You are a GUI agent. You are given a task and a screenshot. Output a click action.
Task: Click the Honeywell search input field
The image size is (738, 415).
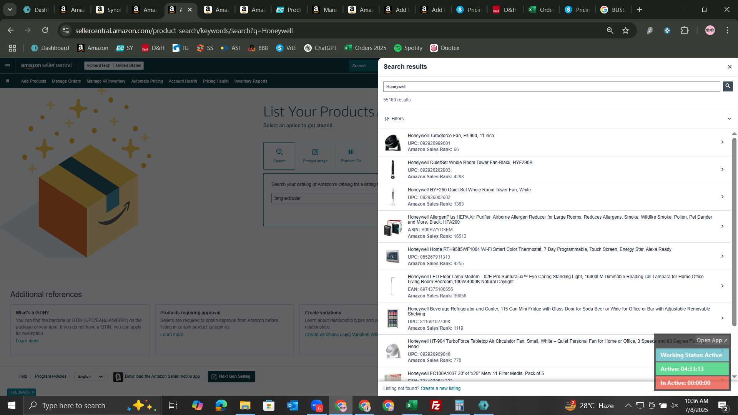point(552,86)
